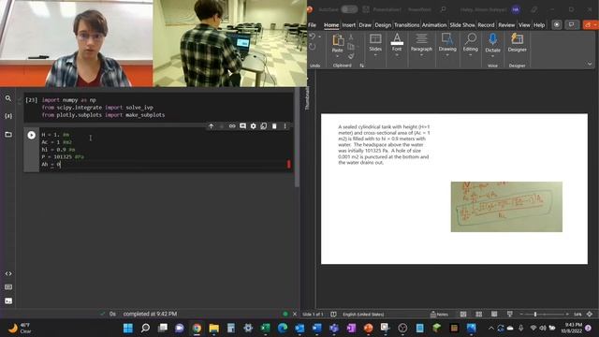Open the Slide Show ribbon tab
This screenshot has height=337, width=599.
(x=461, y=25)
